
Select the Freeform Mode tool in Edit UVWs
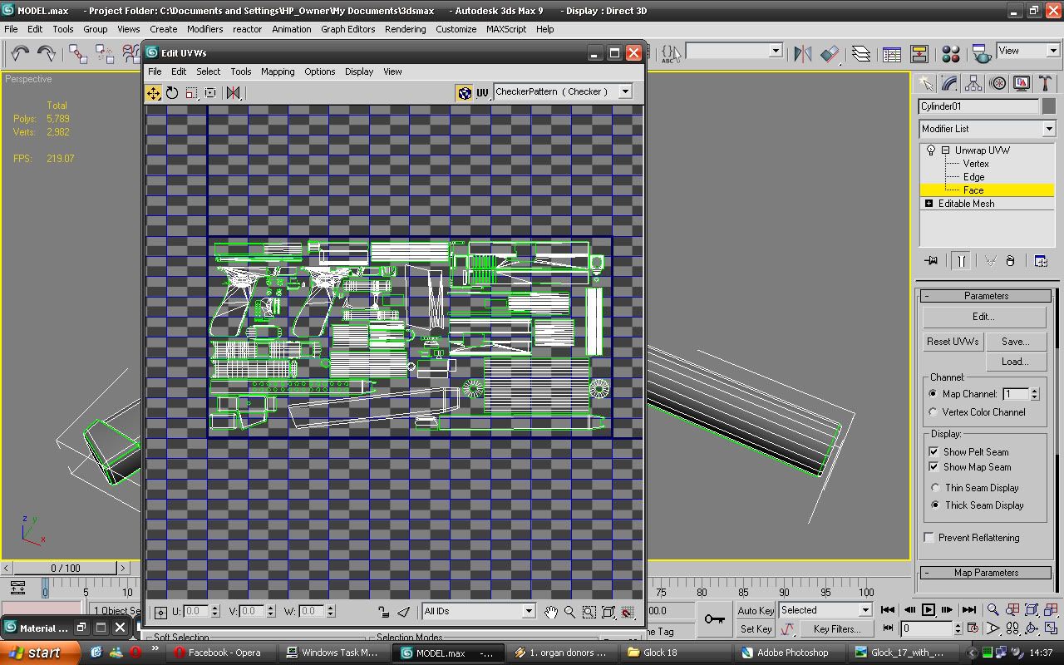(x=210, y=93)
